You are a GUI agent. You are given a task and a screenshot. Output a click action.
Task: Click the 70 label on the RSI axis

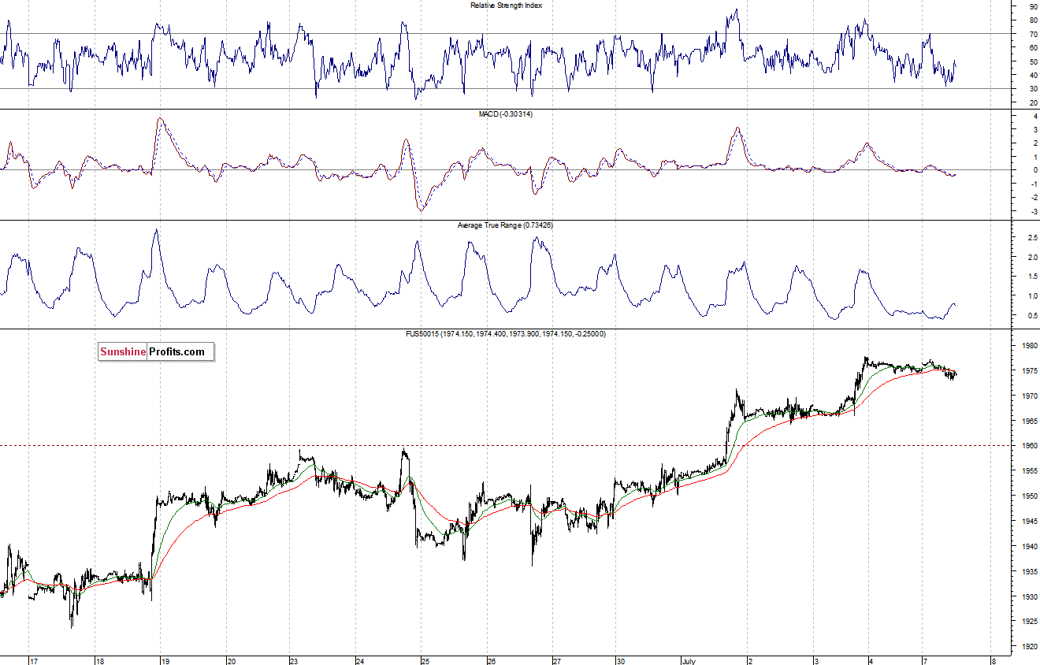1033,34
